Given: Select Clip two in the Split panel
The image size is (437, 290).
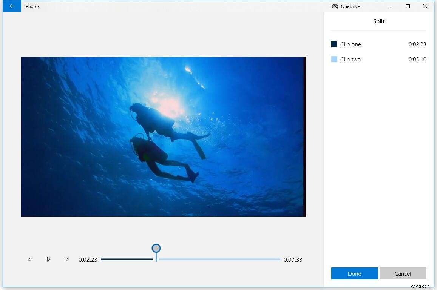Looking at the screenshot, I should click(351, 59).
